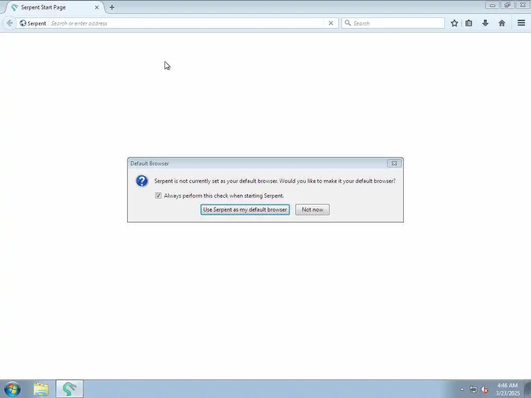531x398 pixels.
Task: Click the search magnifier icon
Action: (x=348, y=23)
